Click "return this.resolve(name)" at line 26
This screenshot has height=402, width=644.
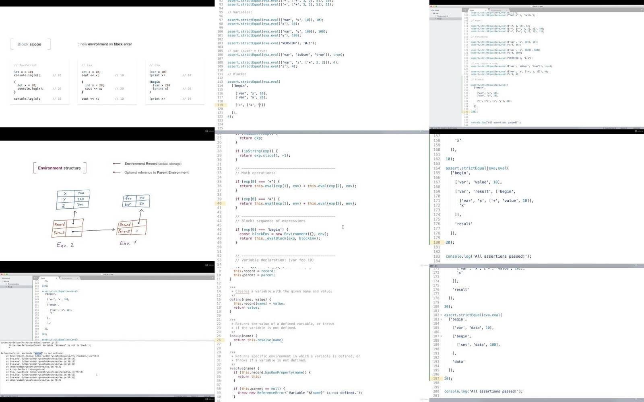click(258, 340)
